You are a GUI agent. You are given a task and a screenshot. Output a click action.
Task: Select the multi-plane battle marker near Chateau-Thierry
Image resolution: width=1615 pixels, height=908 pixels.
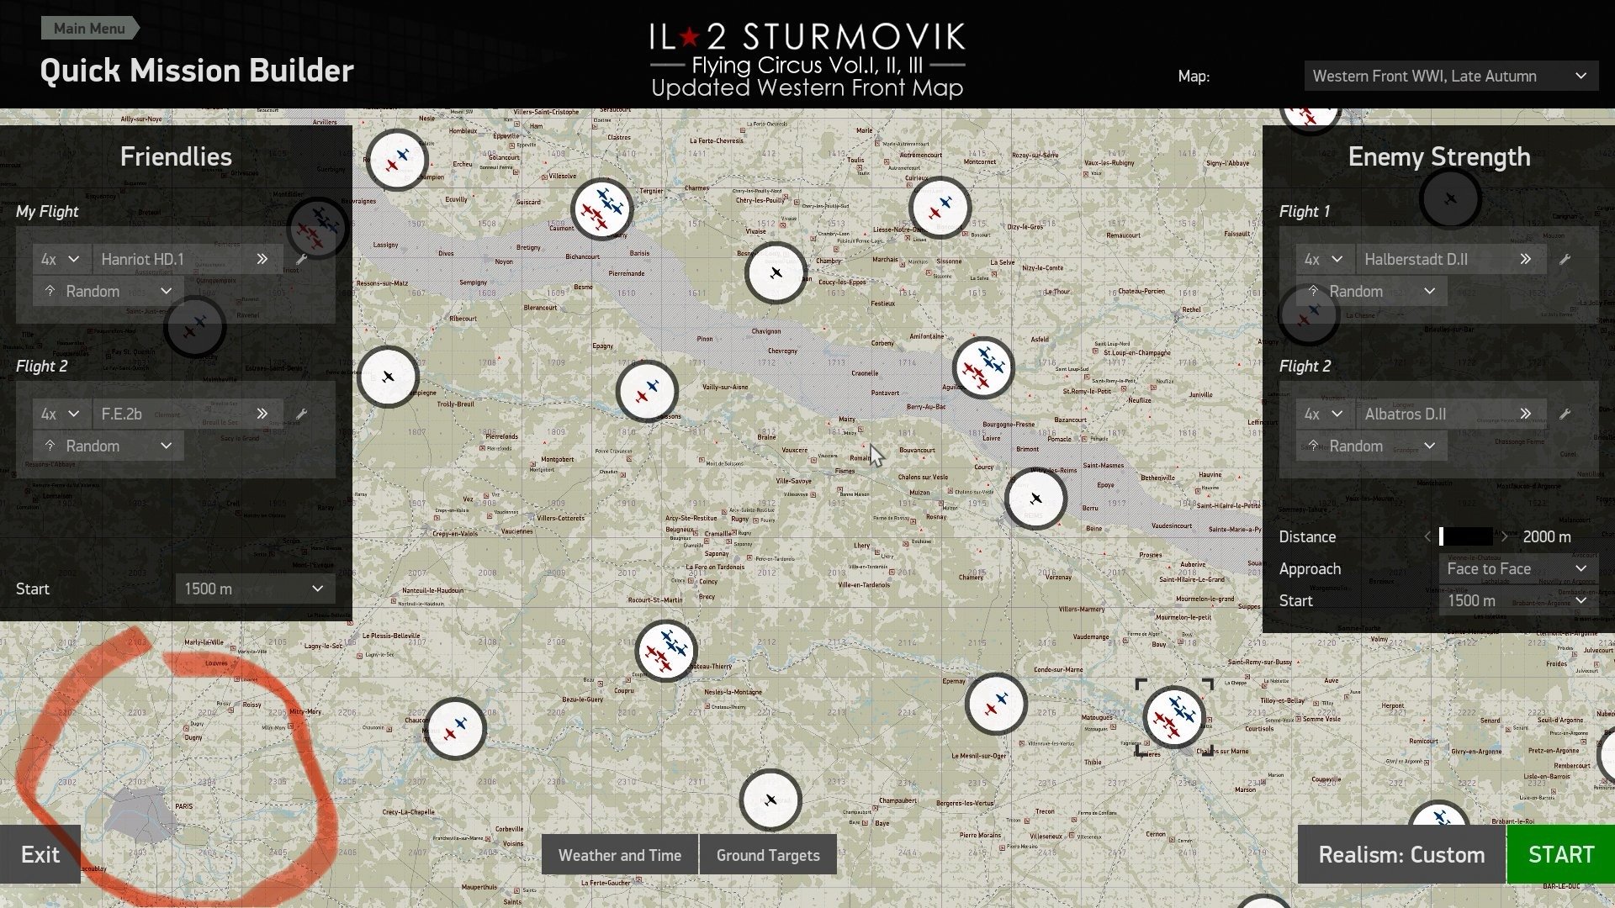pyautogui.click(x=666, y=651)
